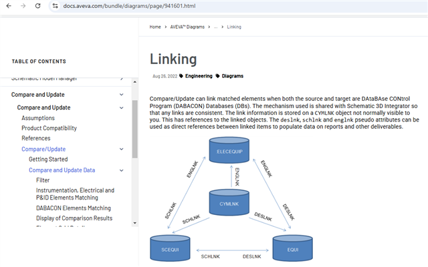This screenshot has height=267, width=428.
Task: Open Home breadcrumb link
Action: tap(155, 27)
